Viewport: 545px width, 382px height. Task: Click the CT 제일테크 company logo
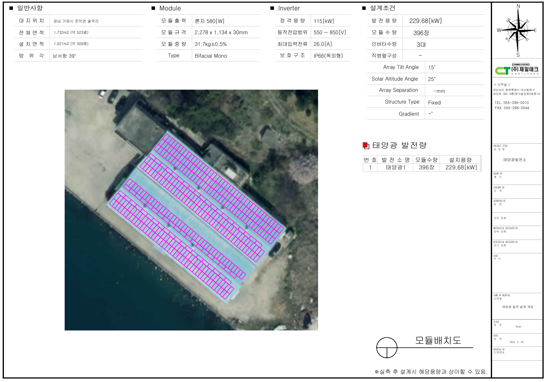[x=517, y=70]
